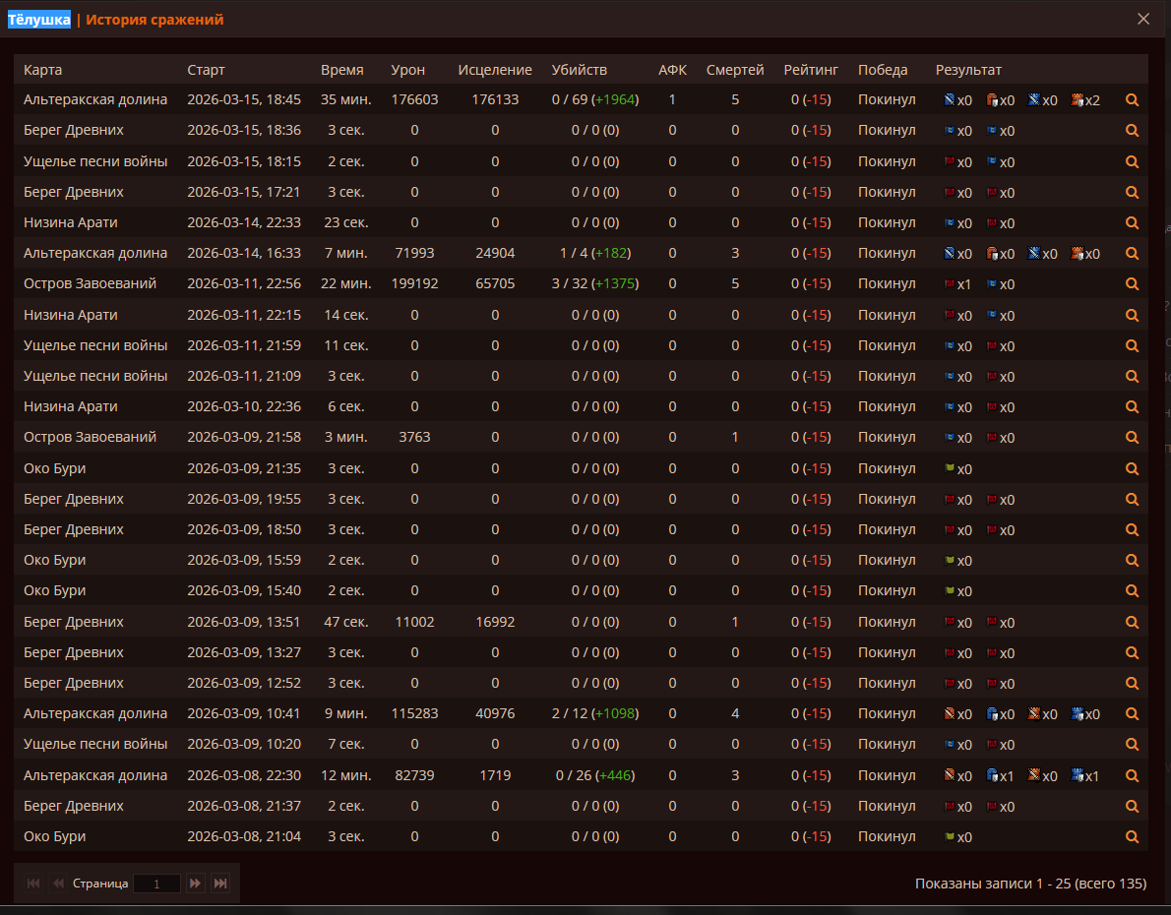Go to the next page of records
The image size is (1171, 915).
click(x=195, y=884)
